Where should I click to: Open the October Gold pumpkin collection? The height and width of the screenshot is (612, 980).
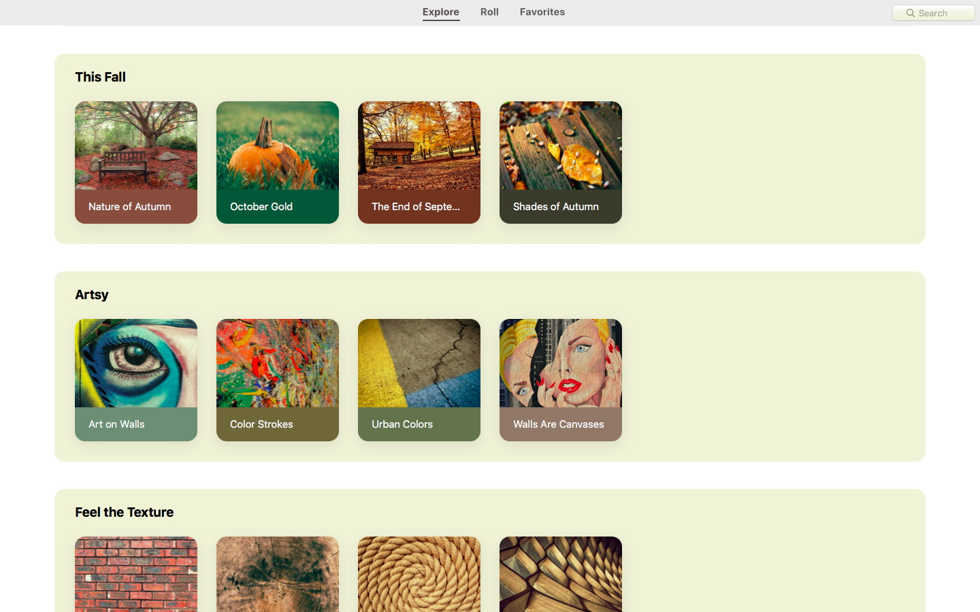pyautogui.click(x=278, y=163)
